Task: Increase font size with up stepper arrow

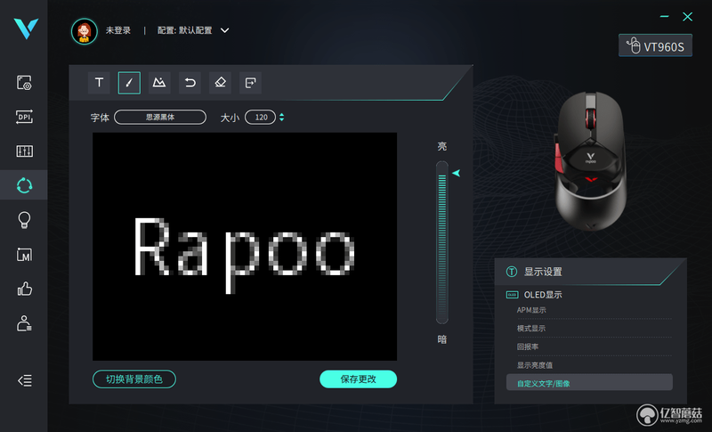Action: [x=281, y=115]
